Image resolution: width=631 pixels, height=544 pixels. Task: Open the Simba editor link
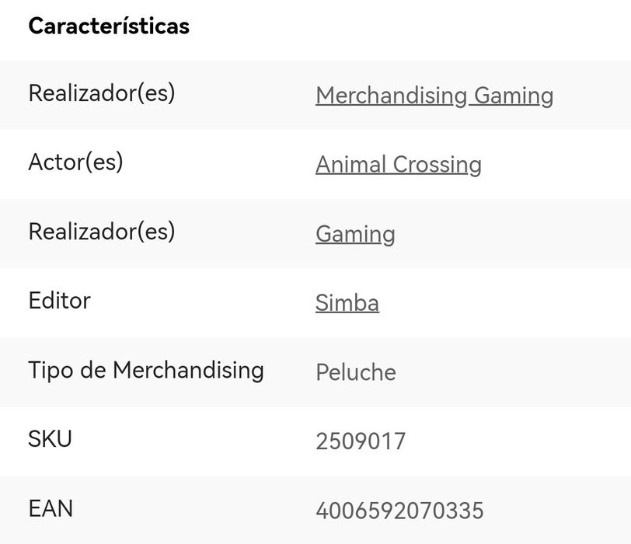point(347,303)
